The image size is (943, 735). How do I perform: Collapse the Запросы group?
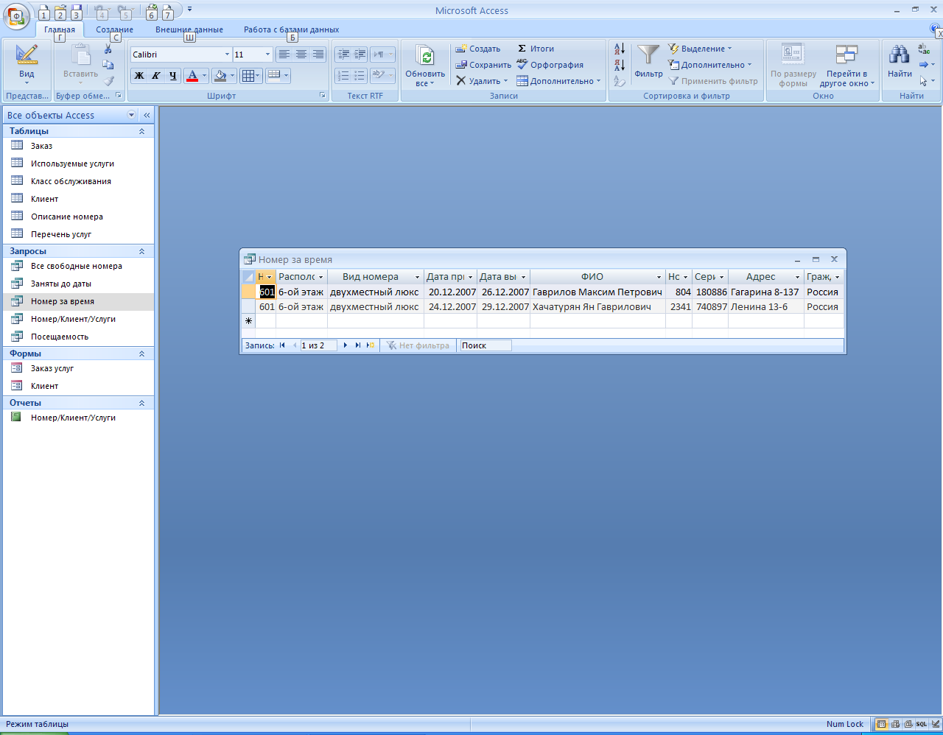(141, 251)
